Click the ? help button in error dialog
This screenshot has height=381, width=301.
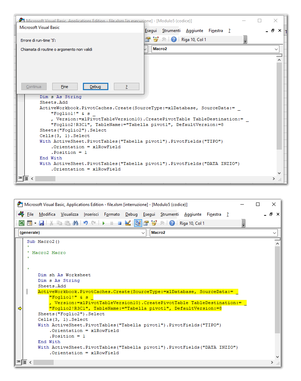click(126, 87)
